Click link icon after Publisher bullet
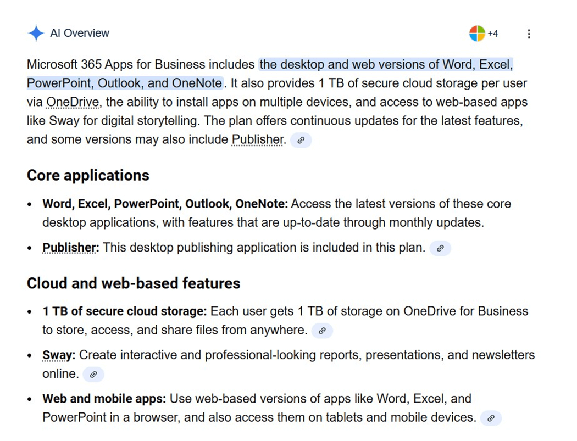 pyautogui.click(x=440, y=248)
